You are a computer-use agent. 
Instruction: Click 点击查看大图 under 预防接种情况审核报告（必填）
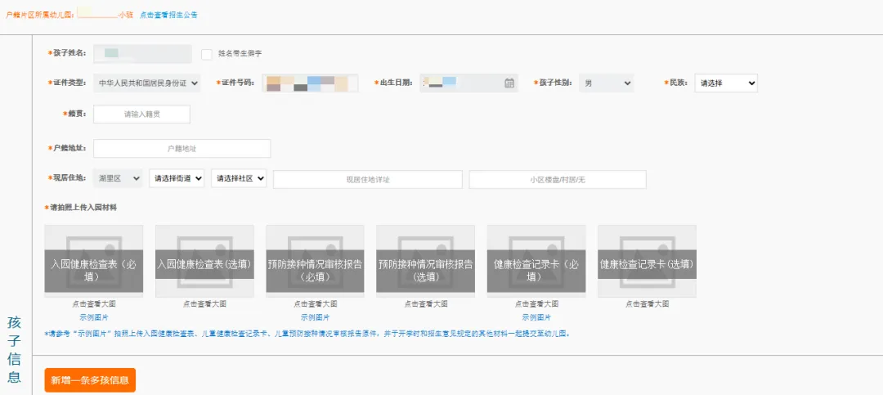pyautogui.click(x=316, y=303)
